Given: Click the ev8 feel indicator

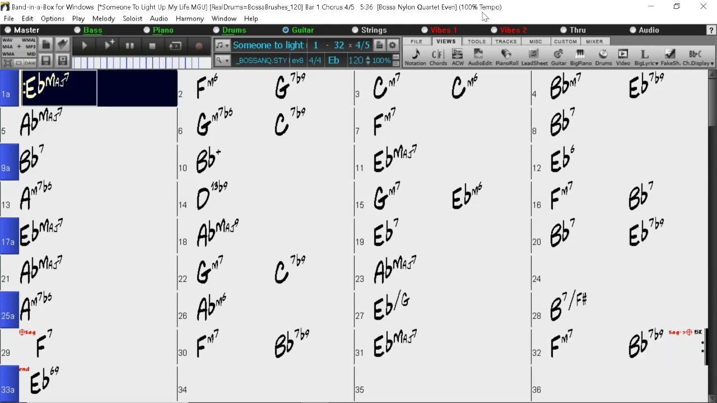Looking at the screenshot, I should click(x=298, y=60).
